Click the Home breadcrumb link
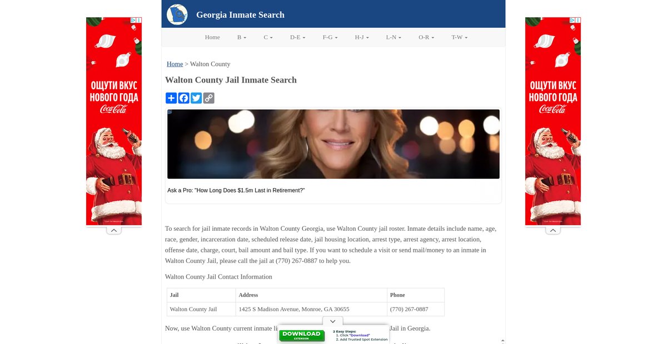 pyautogui.click(x=175, y=64)
